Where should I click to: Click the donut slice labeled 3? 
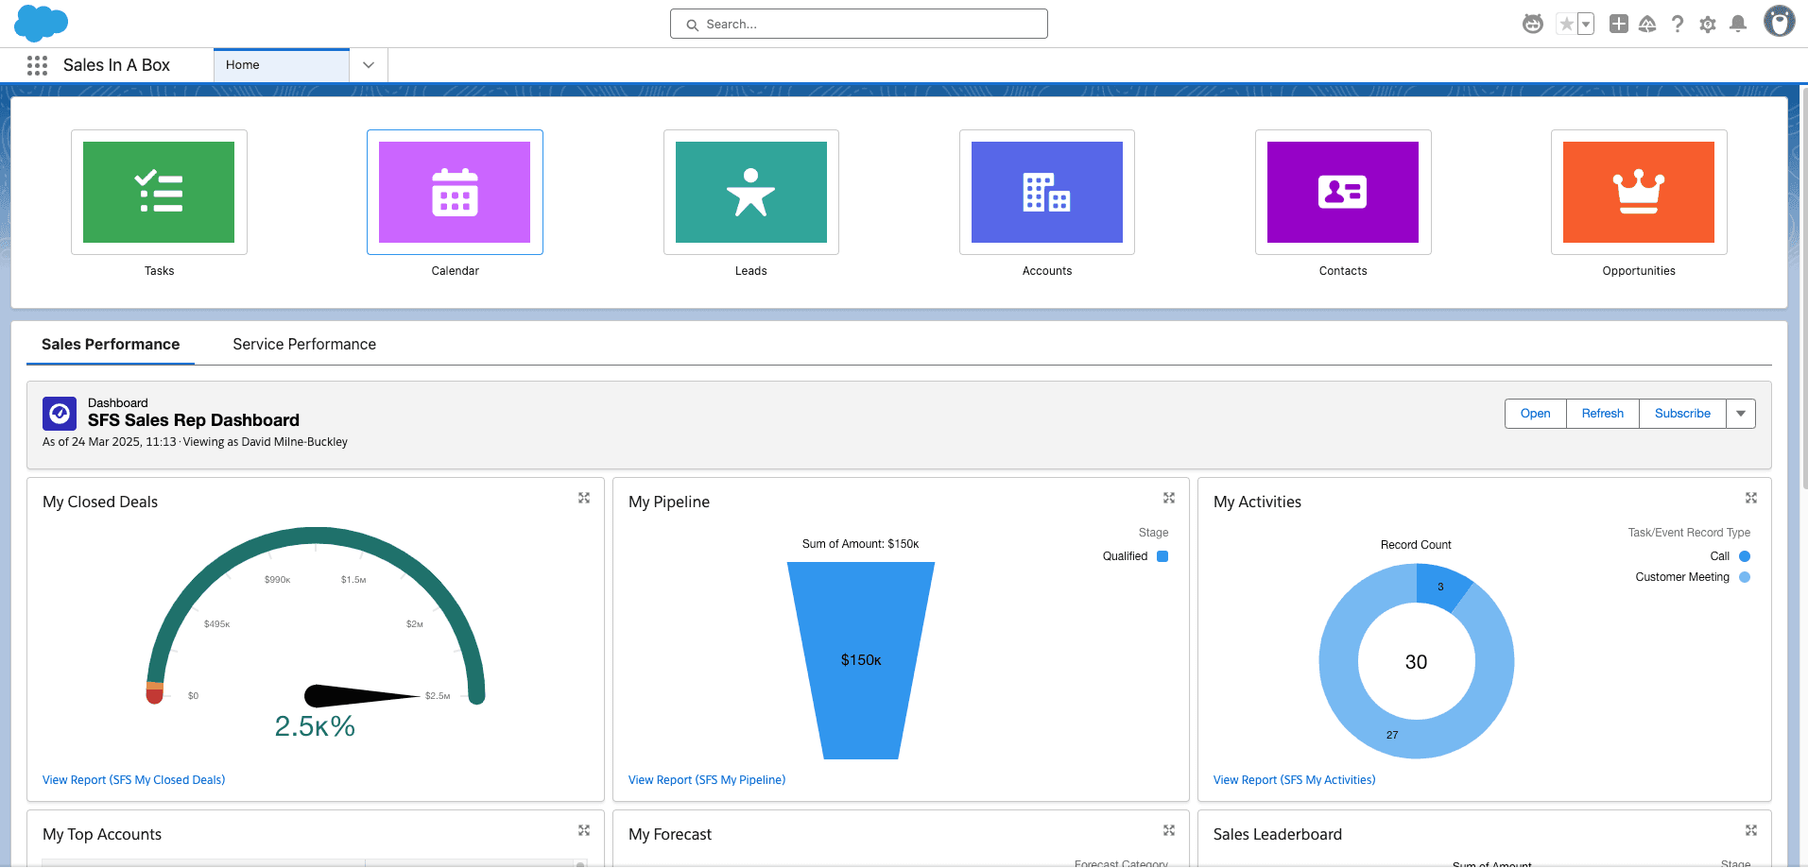1442,587
